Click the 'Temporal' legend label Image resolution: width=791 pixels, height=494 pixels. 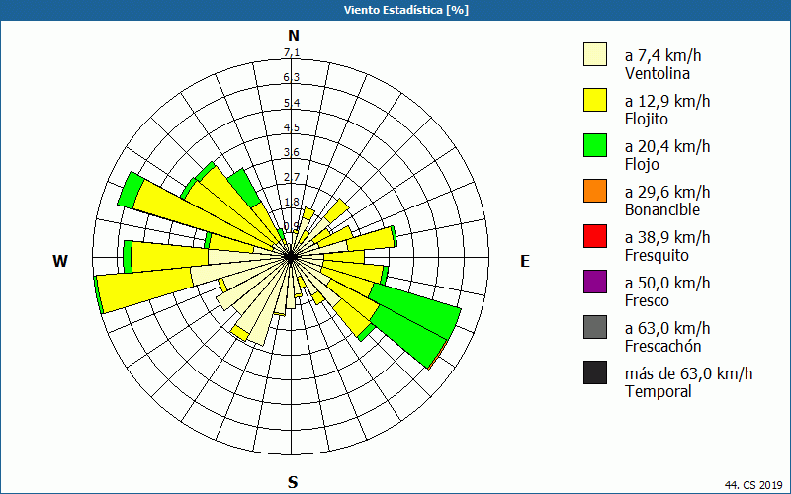coord(659,391)
